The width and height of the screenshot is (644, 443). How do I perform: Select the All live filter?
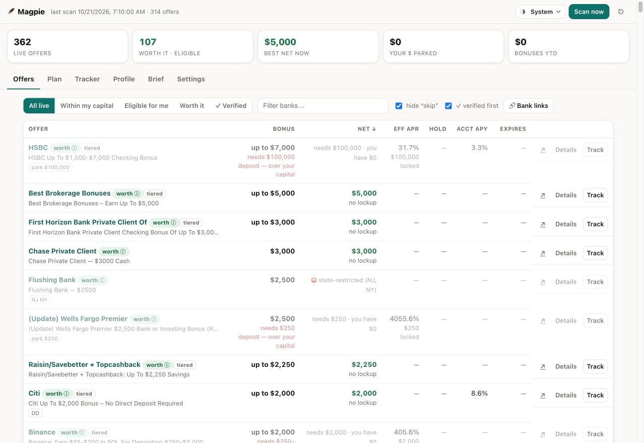coord(39,106)
